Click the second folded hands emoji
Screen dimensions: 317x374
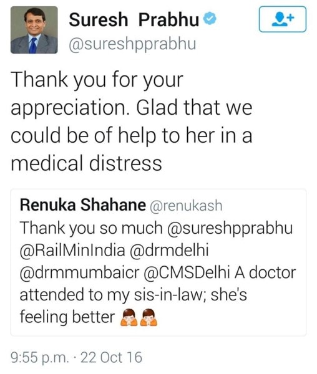pyautogui.click(x=149, y=317)
